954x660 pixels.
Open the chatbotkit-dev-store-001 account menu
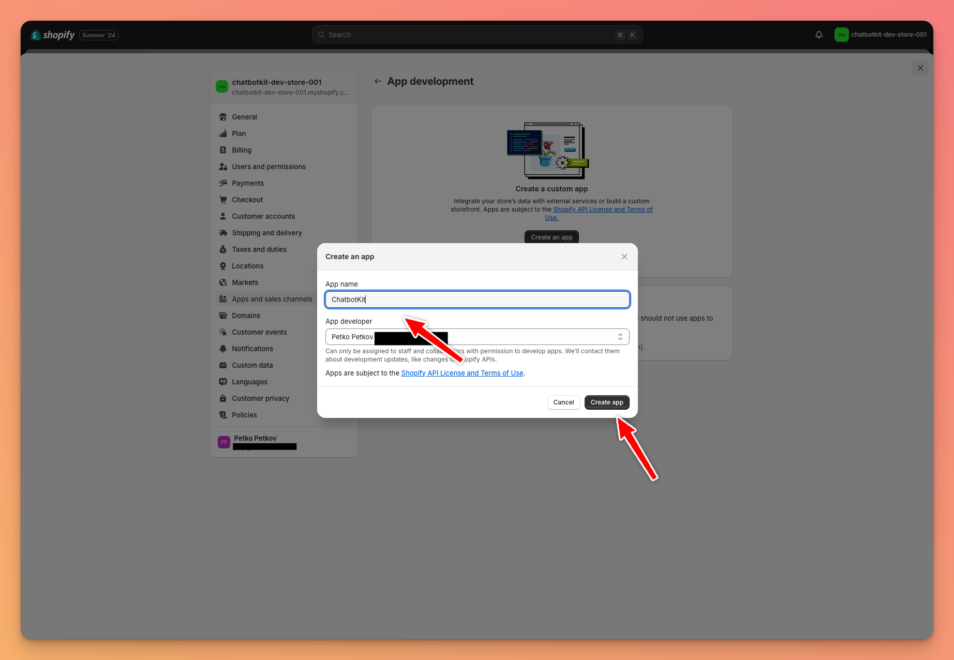881,35
